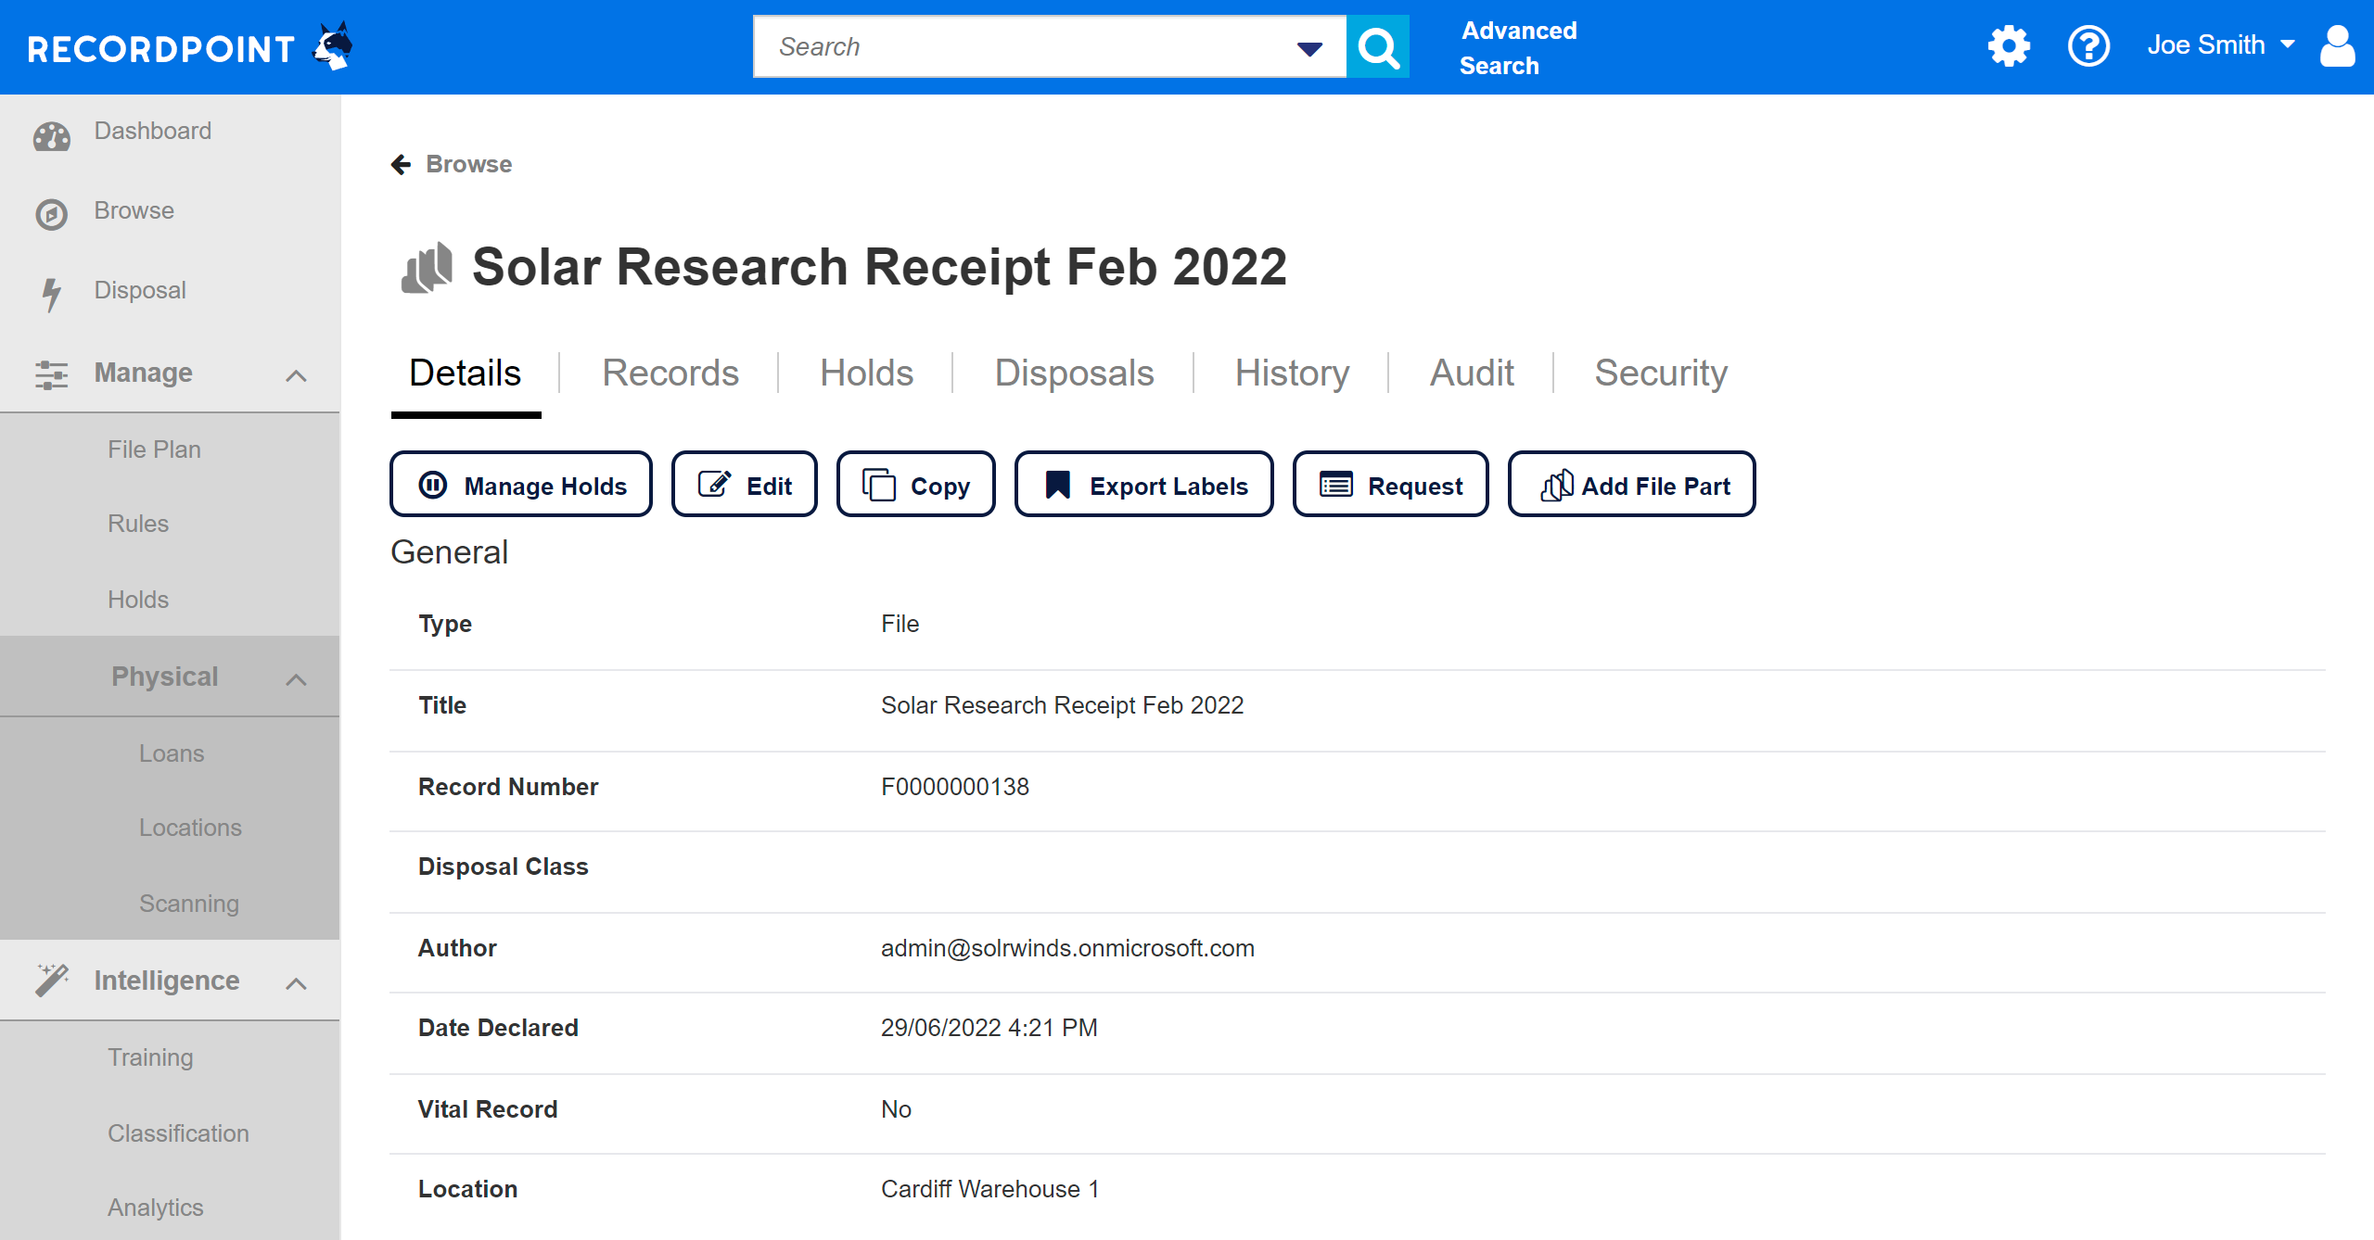This screenshot has height=1240, width=2374.
Task: Collapse the Manage section chevron
Action: tap(296, 375)
